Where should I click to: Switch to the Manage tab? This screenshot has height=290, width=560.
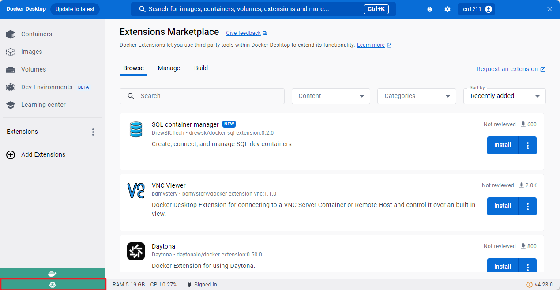coord(169,68)
